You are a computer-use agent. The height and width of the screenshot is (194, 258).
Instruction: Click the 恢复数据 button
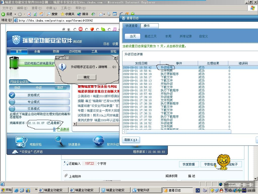click(189, 164)
